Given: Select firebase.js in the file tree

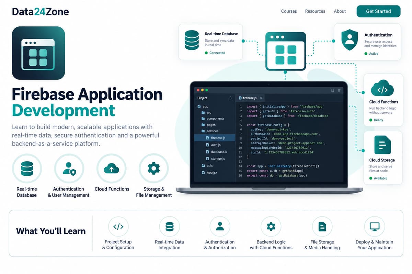Looking at the screenshot, I should [215, 138].
